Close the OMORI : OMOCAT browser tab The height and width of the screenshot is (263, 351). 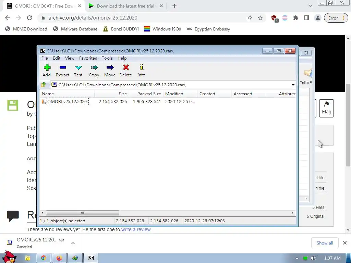pos(80,6)
